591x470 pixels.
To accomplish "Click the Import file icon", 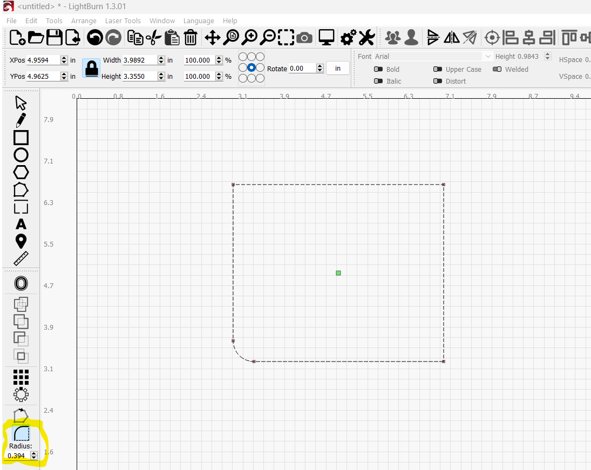I will (73, 37).
